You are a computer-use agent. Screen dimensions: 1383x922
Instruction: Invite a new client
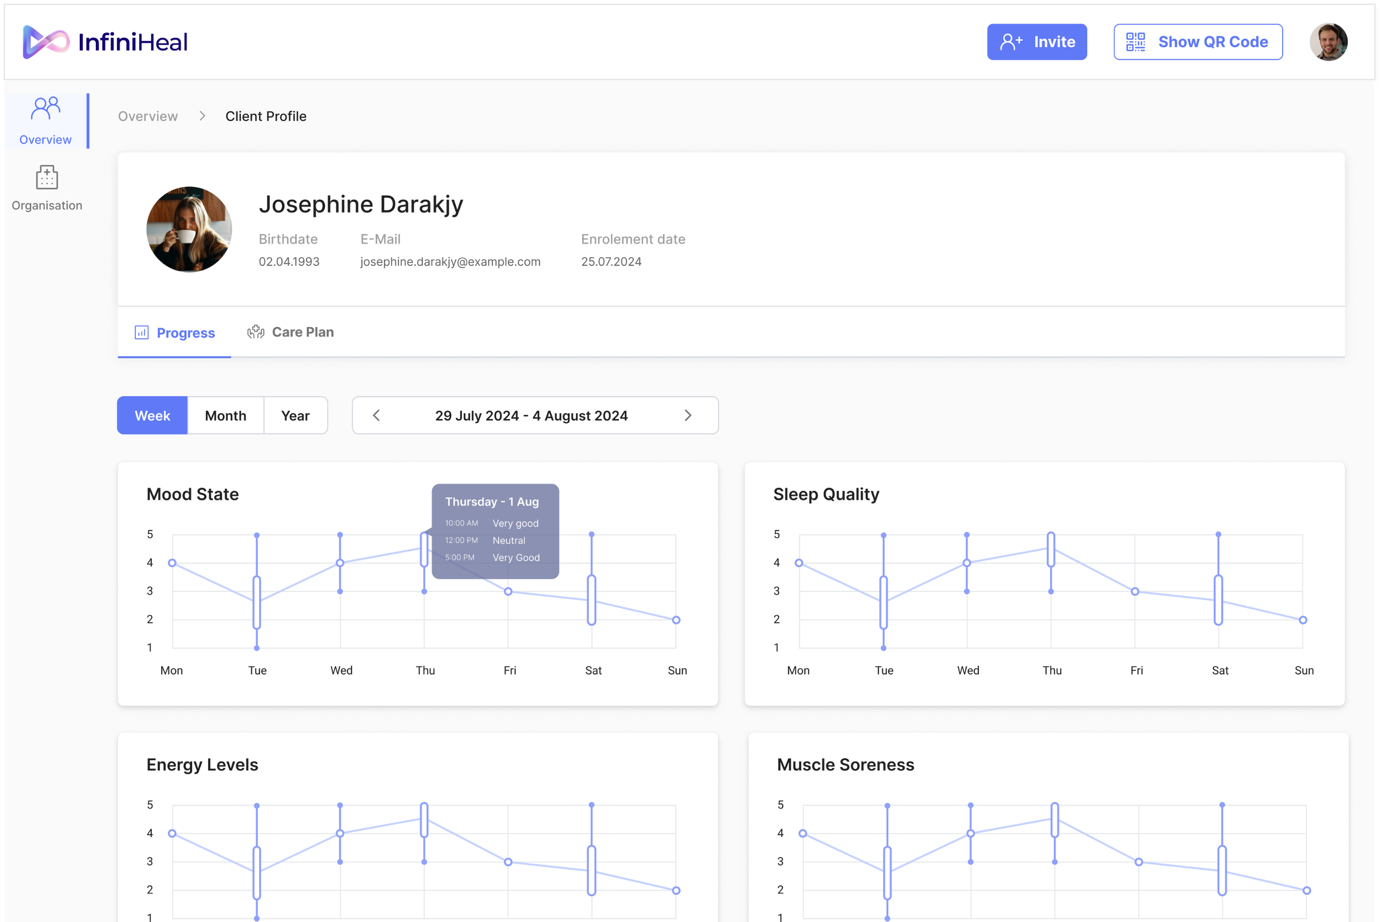point(1037,42)
